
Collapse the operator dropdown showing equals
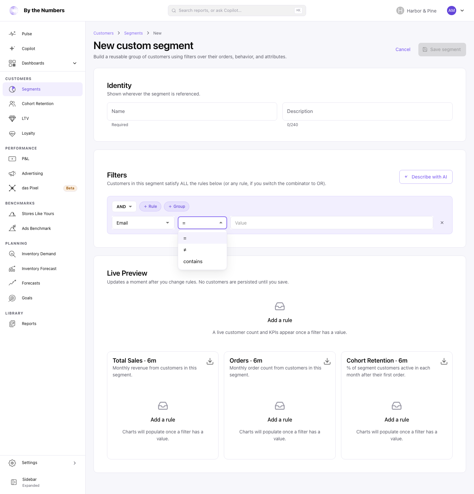tap(202, 223)
